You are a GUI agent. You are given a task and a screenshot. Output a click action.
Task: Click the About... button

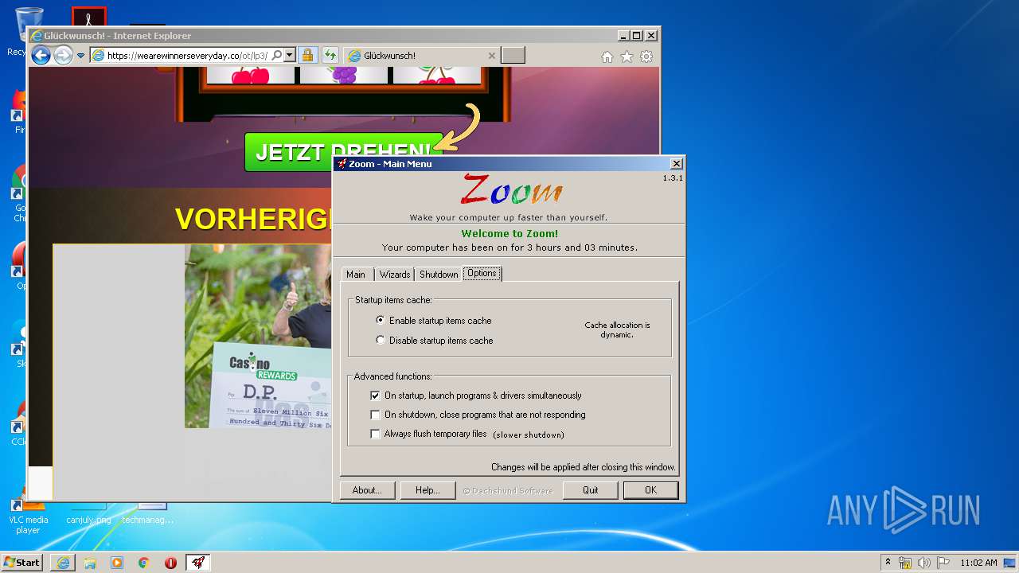pyautogui.click(x=367, y=490)
